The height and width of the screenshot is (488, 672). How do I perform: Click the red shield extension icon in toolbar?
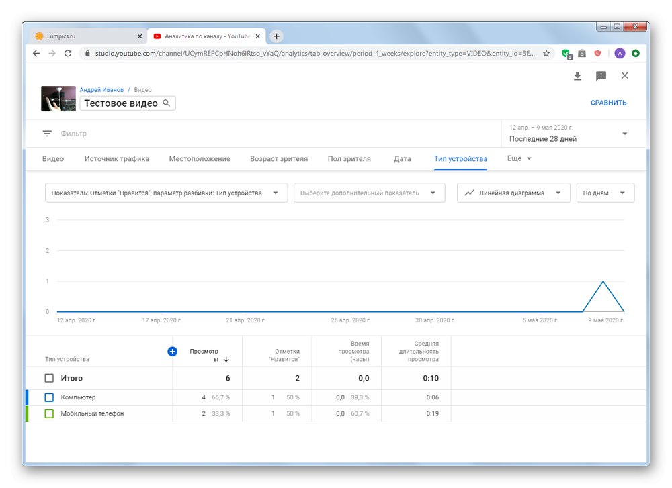click(x=597, y=52)
